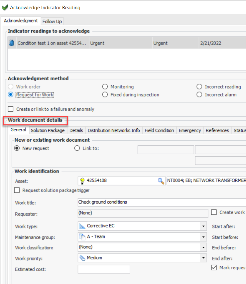The image size is (246, 284).
Task: Check Request solution package trigger
Action: click(x=17, y=191)
